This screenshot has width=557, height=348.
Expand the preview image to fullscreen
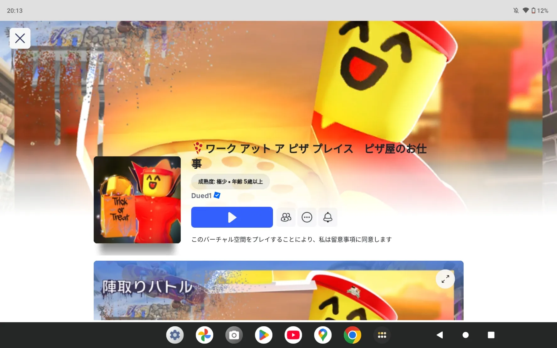(445, 279)
